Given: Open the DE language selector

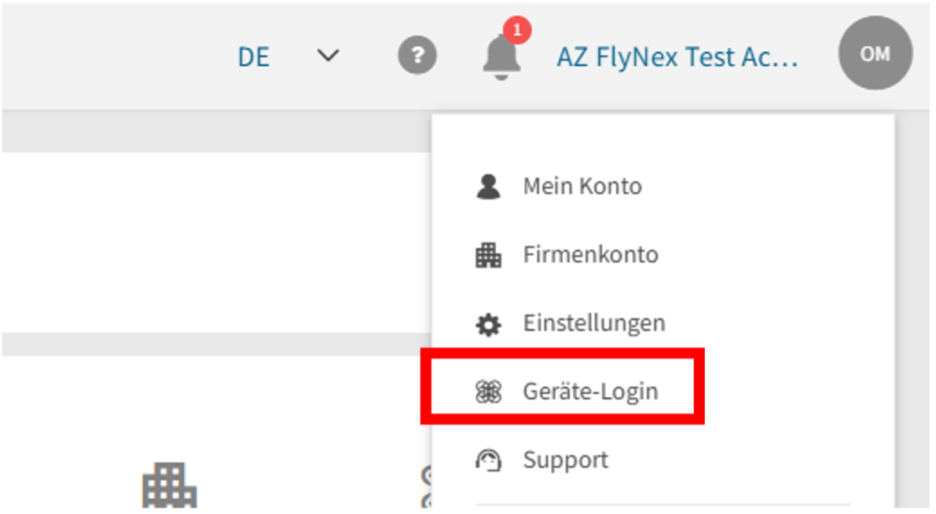Looking at the screenshot, I should [254, 57].
